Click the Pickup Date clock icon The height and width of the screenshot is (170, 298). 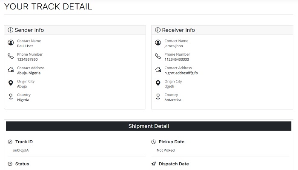tap(154, 142)
